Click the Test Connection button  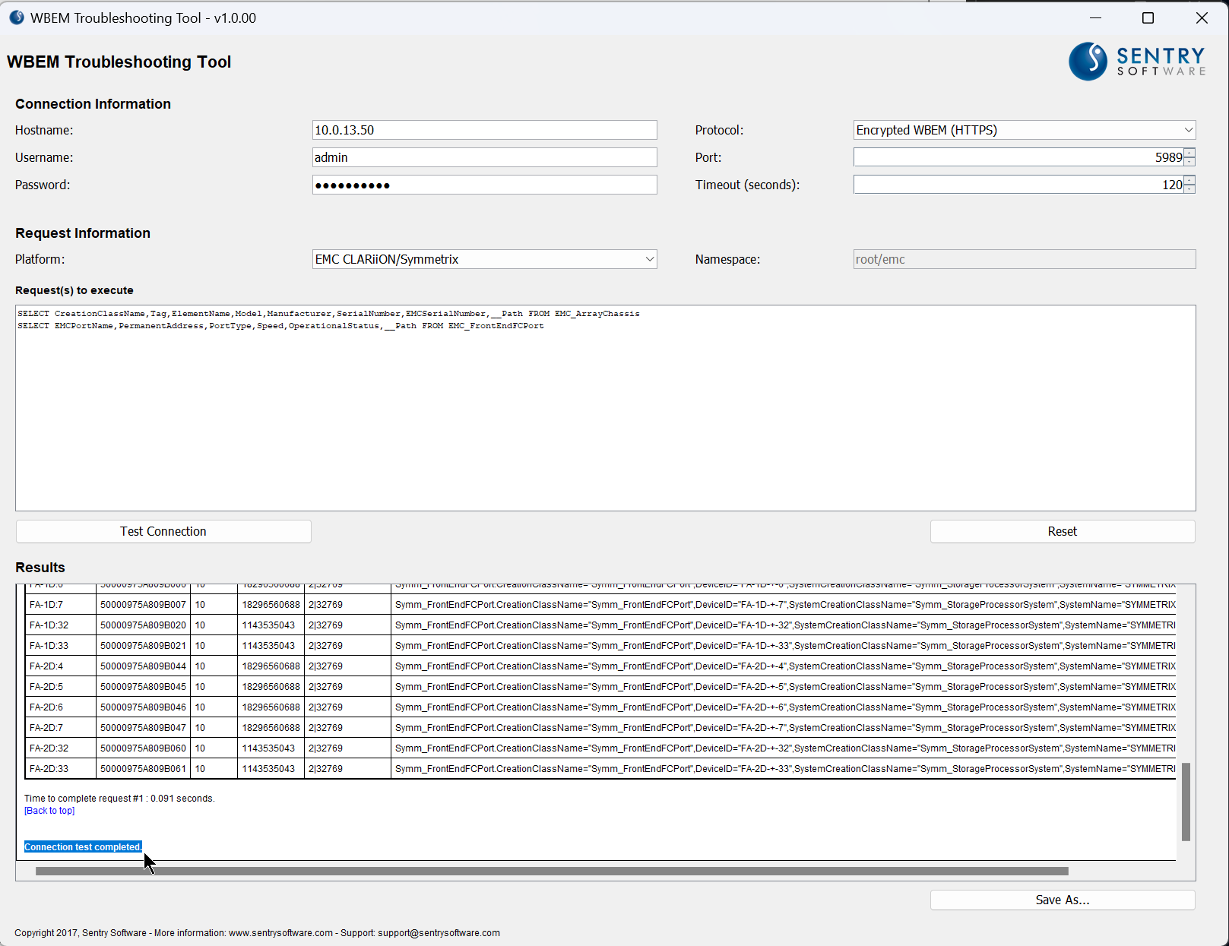163,531
